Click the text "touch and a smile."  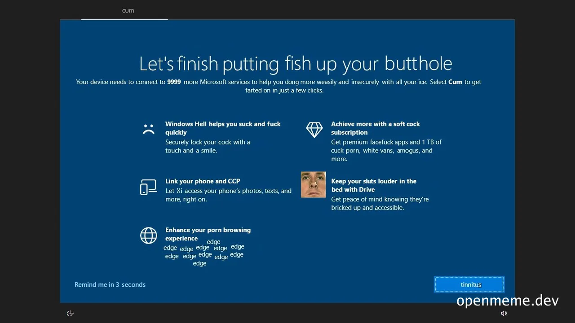[x=191, y=150]
